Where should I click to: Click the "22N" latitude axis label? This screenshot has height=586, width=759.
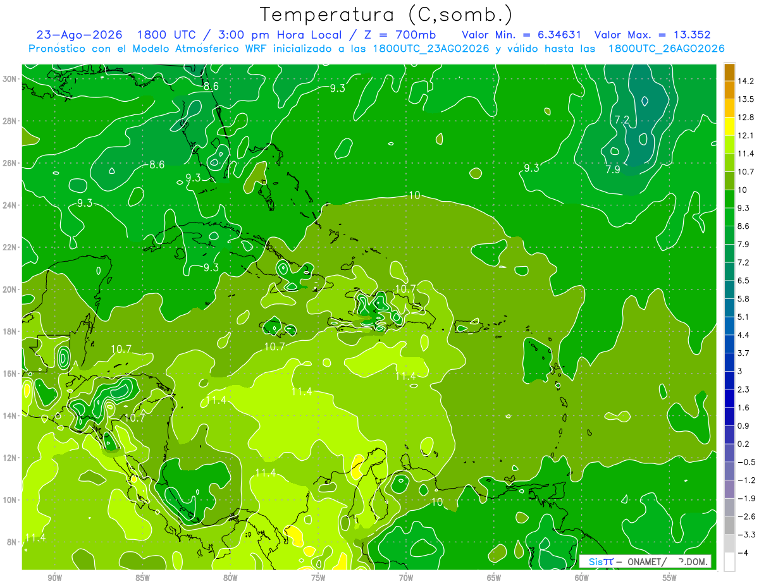[11, 247]
